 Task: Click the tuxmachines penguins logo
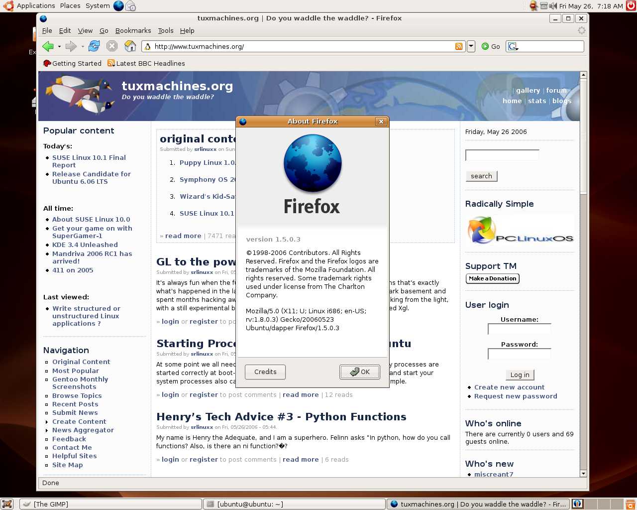pos(80,95)
